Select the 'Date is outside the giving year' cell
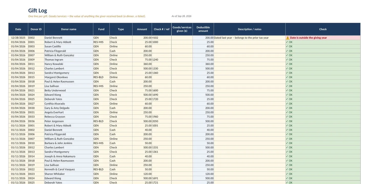 click(323, 38)
